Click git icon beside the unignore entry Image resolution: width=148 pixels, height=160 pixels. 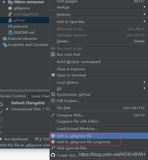[53, 142]
